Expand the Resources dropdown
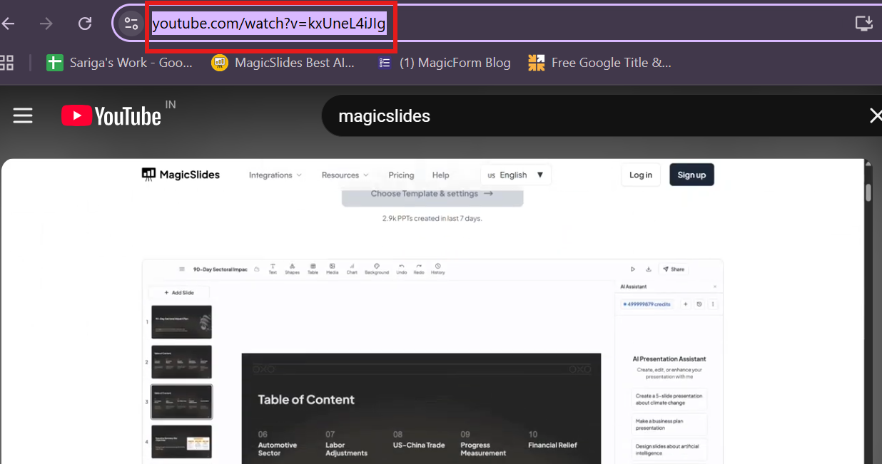882x464 pixels. click(345, 175)
